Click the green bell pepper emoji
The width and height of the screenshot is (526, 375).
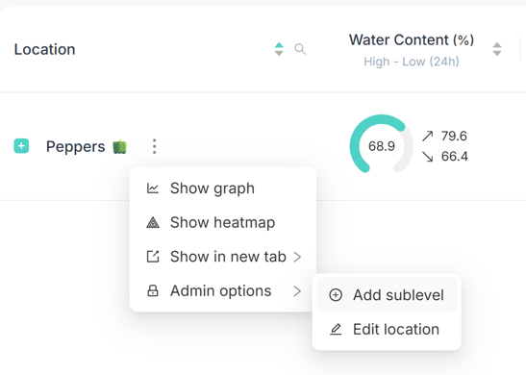[x=120, y=146]
